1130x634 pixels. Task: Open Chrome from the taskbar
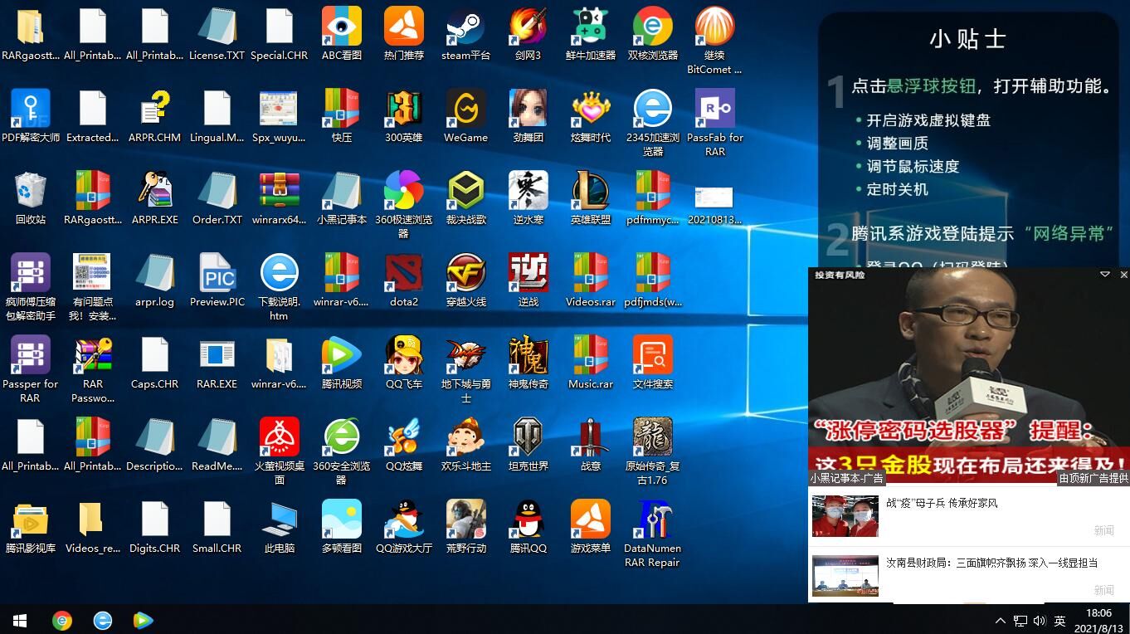tap(62, 620)
